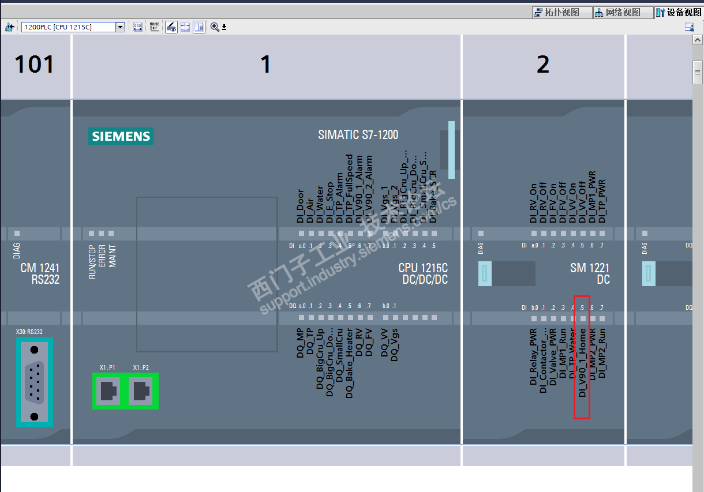The height and width of the screenshot is (492, 704).
Task: Click the DI_E_Stop tag label
Action: pyautogui.click(x=329, y=203)
